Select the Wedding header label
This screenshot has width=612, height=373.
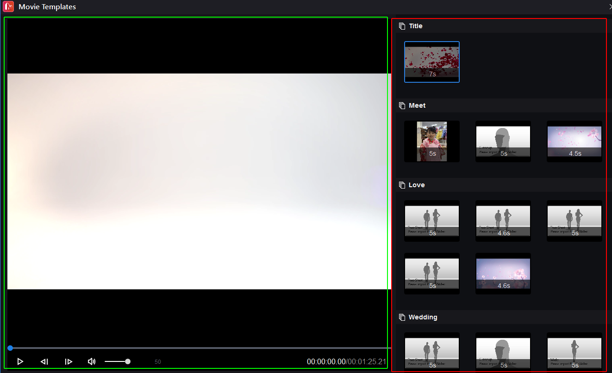coord(423,318)
